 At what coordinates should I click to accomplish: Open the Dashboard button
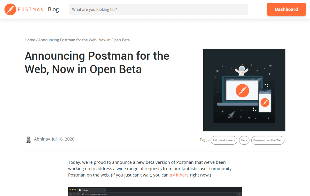click(286, 9)
